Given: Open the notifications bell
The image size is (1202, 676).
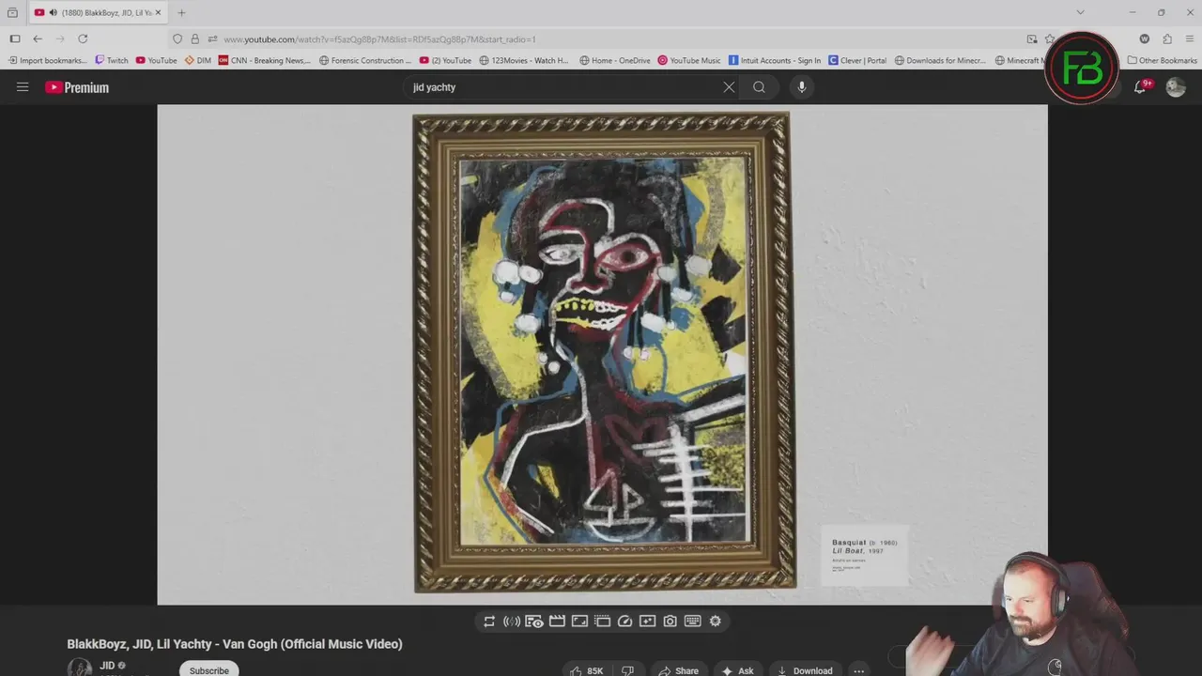Looking at the screenshot, I should tap(1140, 86).
